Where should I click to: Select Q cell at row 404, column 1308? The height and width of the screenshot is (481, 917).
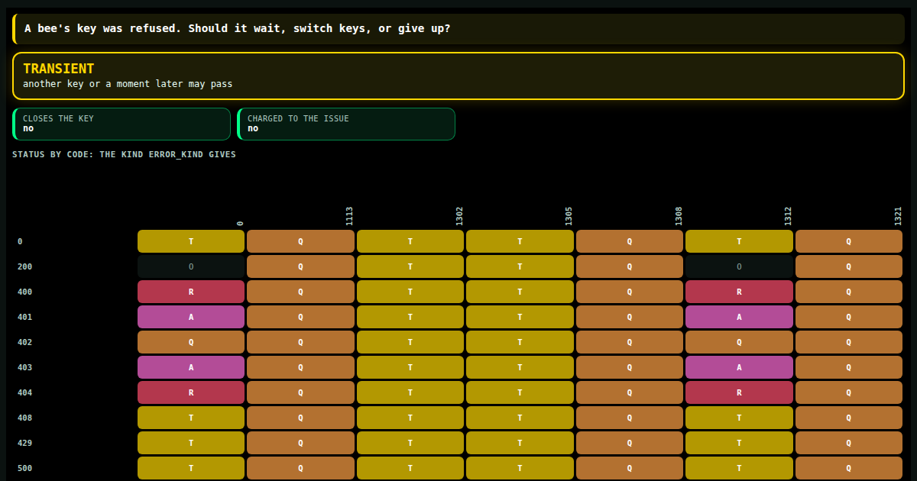pos(630,392)
